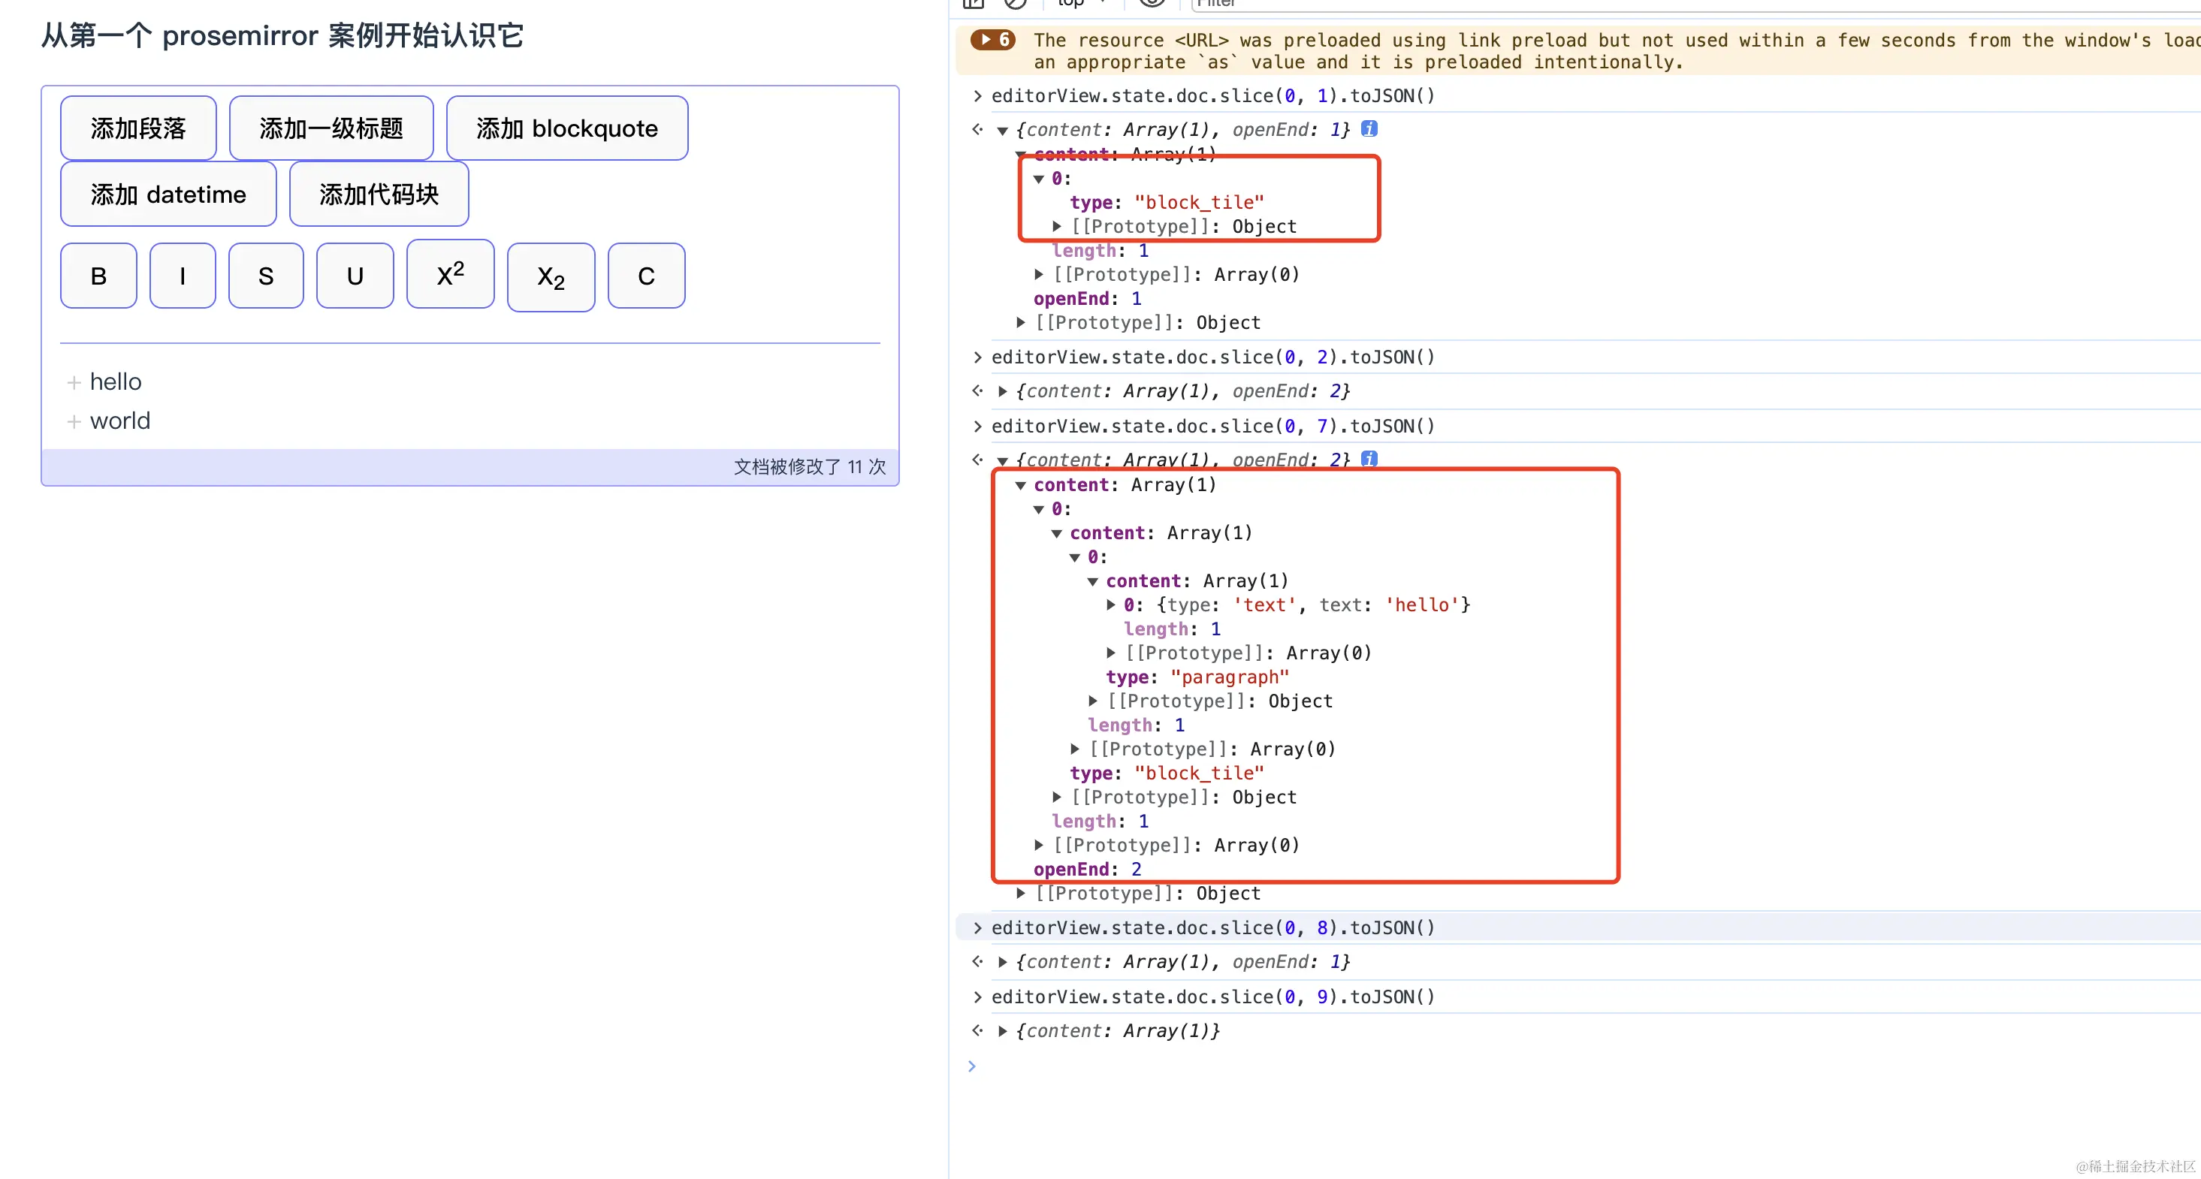
Task: Click info icon next to first openEnd: 1 result
Action: point(1369,129)
